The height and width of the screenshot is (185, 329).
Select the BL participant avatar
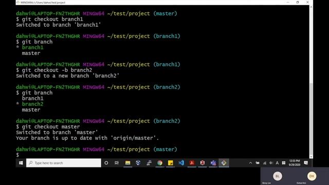[x=278, y=176]
